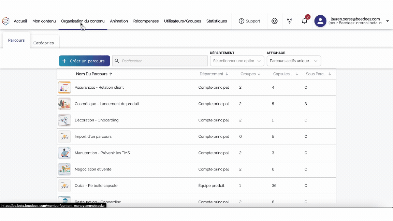Sort by Département column arrow
The height and width of the screenshot is (221, 393).
pyautogui.click(x=227, y=74)
